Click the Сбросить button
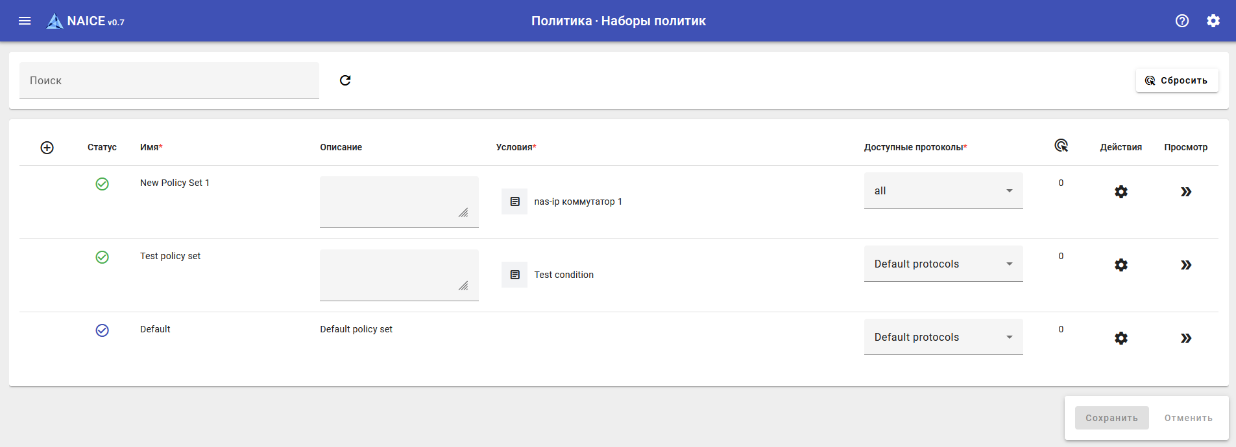The width and height of the screenshot is (1236, 447). [1176, 80]
